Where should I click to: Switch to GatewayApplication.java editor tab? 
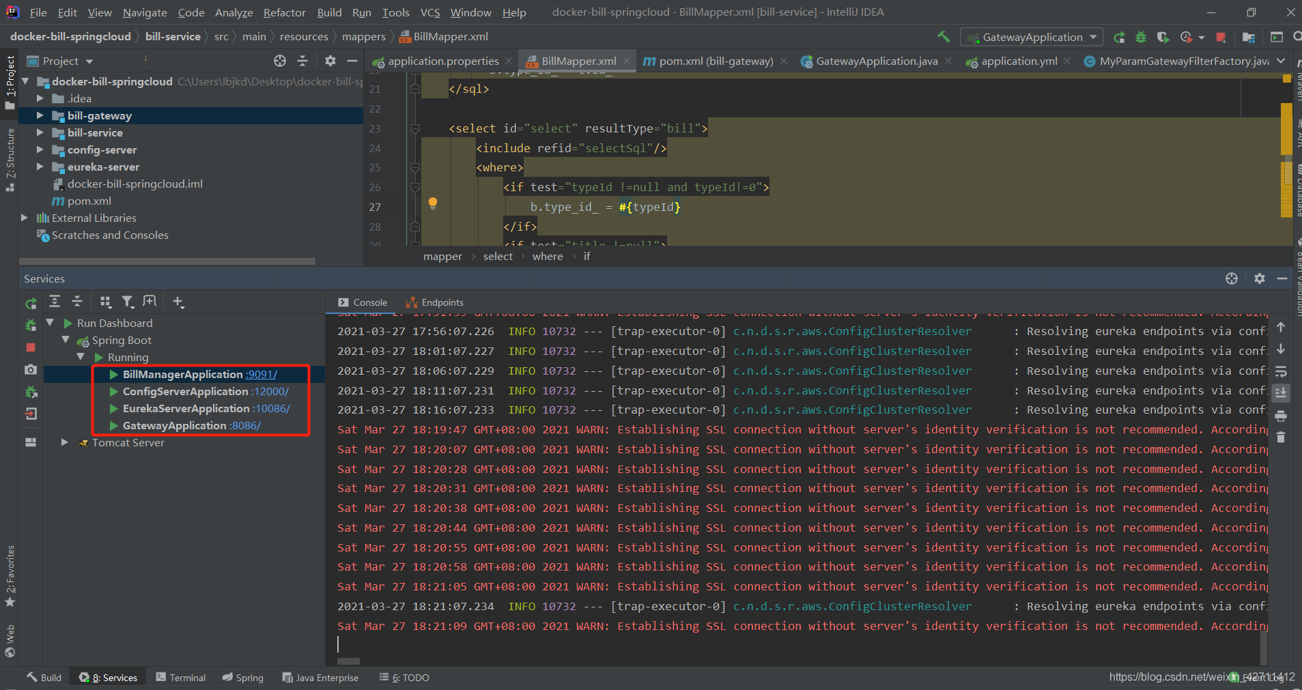click(877, 61)
